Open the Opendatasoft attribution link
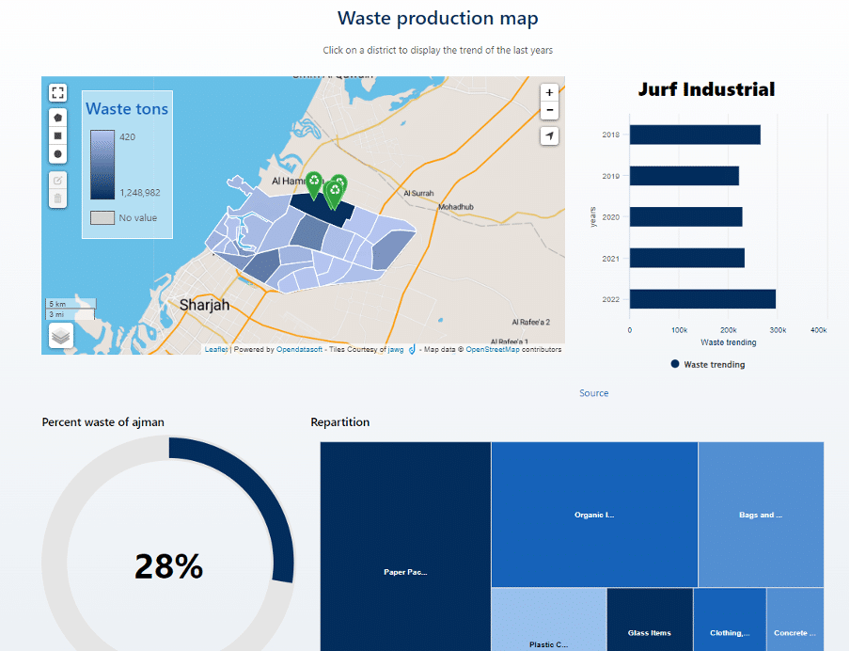The height and width of the screenshot is (651, 850). (x=300, y=350)
